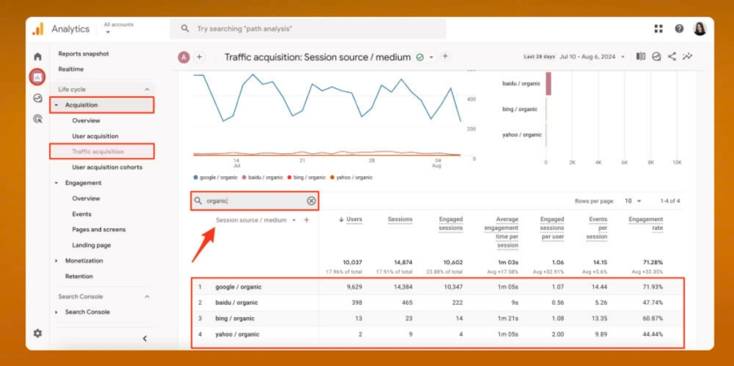Open the Advertising icon in left rail
The image size is (734, 366).
pyautogui.click(x=38, y=119)
